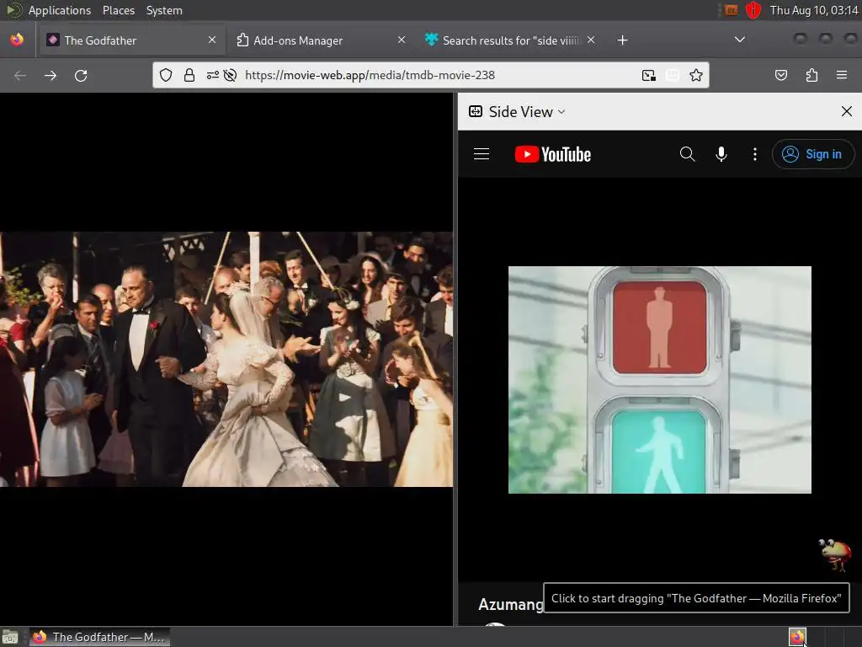The height and width of the screenshot is (647, 862).
Task: Open YouTube guide hamburger menu
Action: (482, 154)
